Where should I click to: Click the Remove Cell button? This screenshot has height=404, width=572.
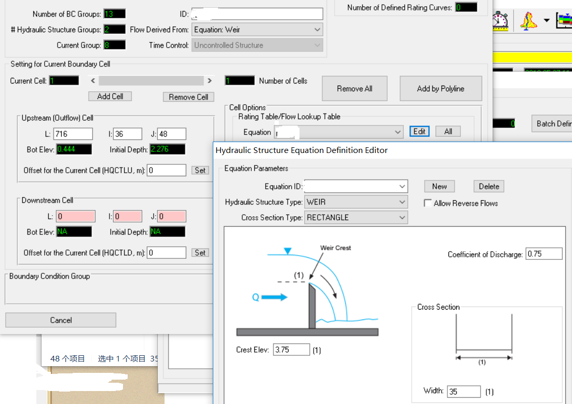coord(188,97)
